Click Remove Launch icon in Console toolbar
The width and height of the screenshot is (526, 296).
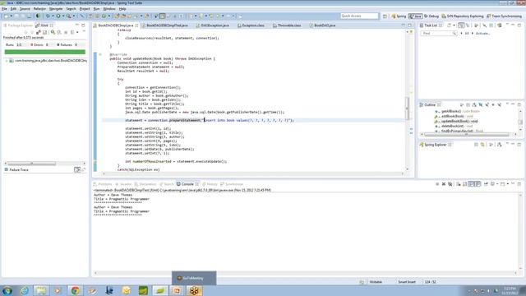(444, 184)
